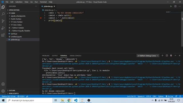Open the Selection menu

[x=19, y=2]
